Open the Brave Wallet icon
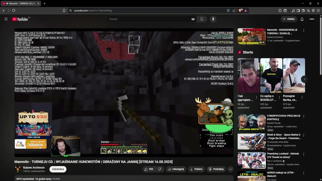 pos(303,11)
